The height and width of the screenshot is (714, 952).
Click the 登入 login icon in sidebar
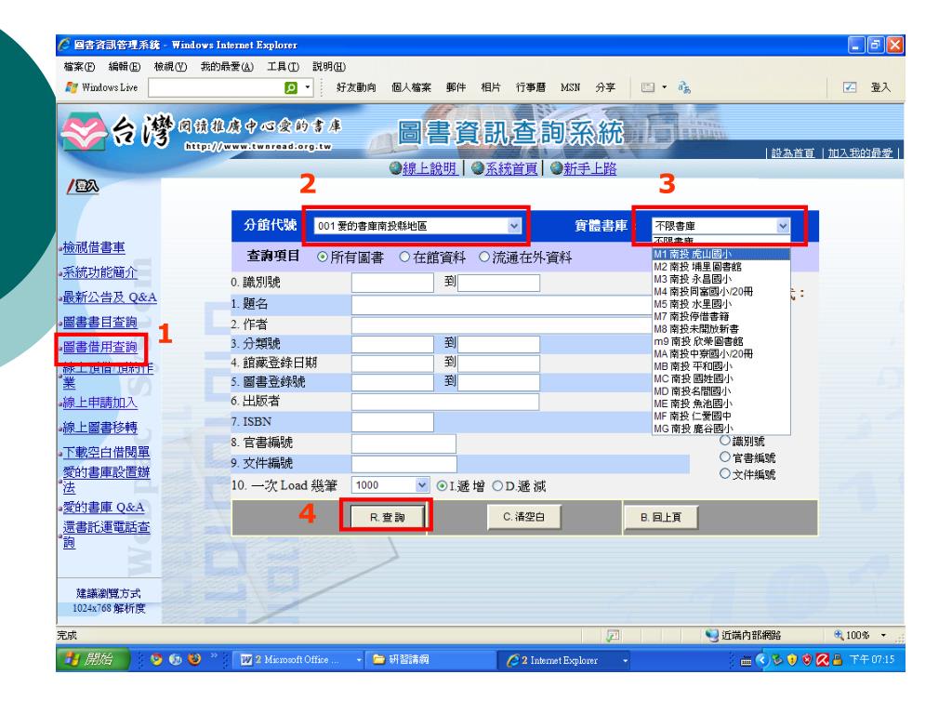click(83, 186)
